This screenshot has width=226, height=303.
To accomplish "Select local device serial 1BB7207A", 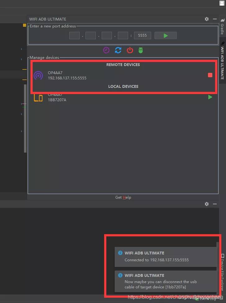I will click(57, 100).
